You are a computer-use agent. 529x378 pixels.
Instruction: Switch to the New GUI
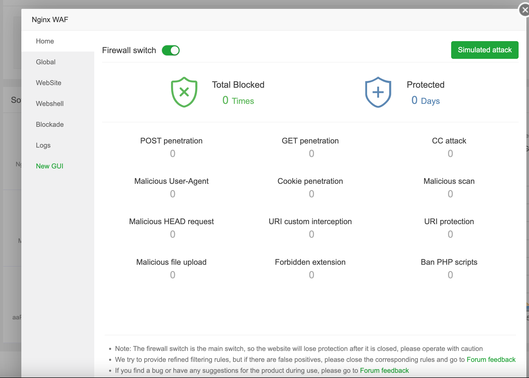coord(49,166)
